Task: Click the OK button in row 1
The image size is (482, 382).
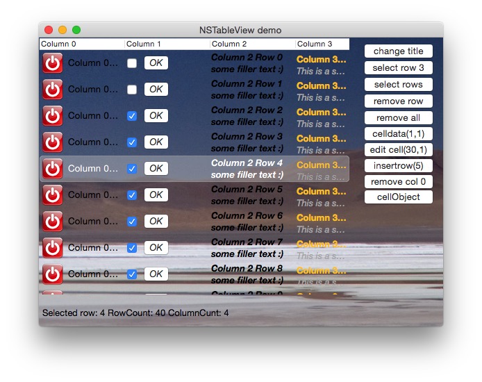Action: click(156, 89)
